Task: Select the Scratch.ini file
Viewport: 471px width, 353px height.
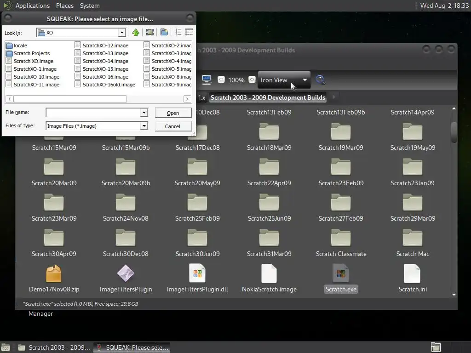Action: click(413, 279)
